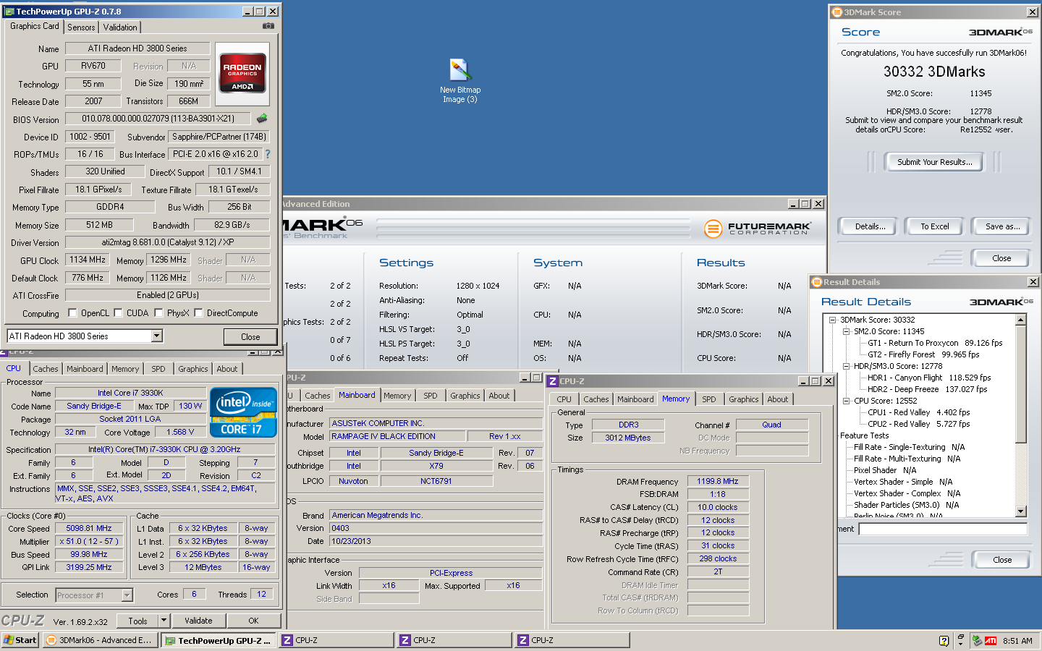Screen dimensions: 1042x651
Task: Open the SPD tab in CPU-Z Memory window
Action: point(708,399)
